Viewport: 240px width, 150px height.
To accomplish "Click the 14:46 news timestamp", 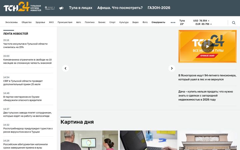I will 6,93.
